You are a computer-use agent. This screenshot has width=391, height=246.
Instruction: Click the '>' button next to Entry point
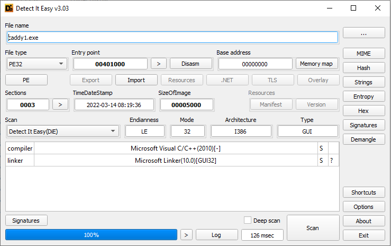(x=158, y=64)
